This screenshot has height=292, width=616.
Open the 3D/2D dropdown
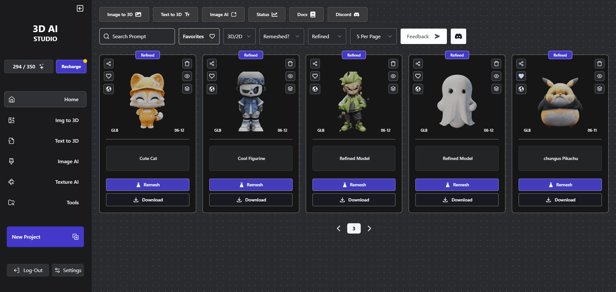[x=240, y=36]
